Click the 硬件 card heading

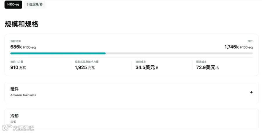point(14,89)
